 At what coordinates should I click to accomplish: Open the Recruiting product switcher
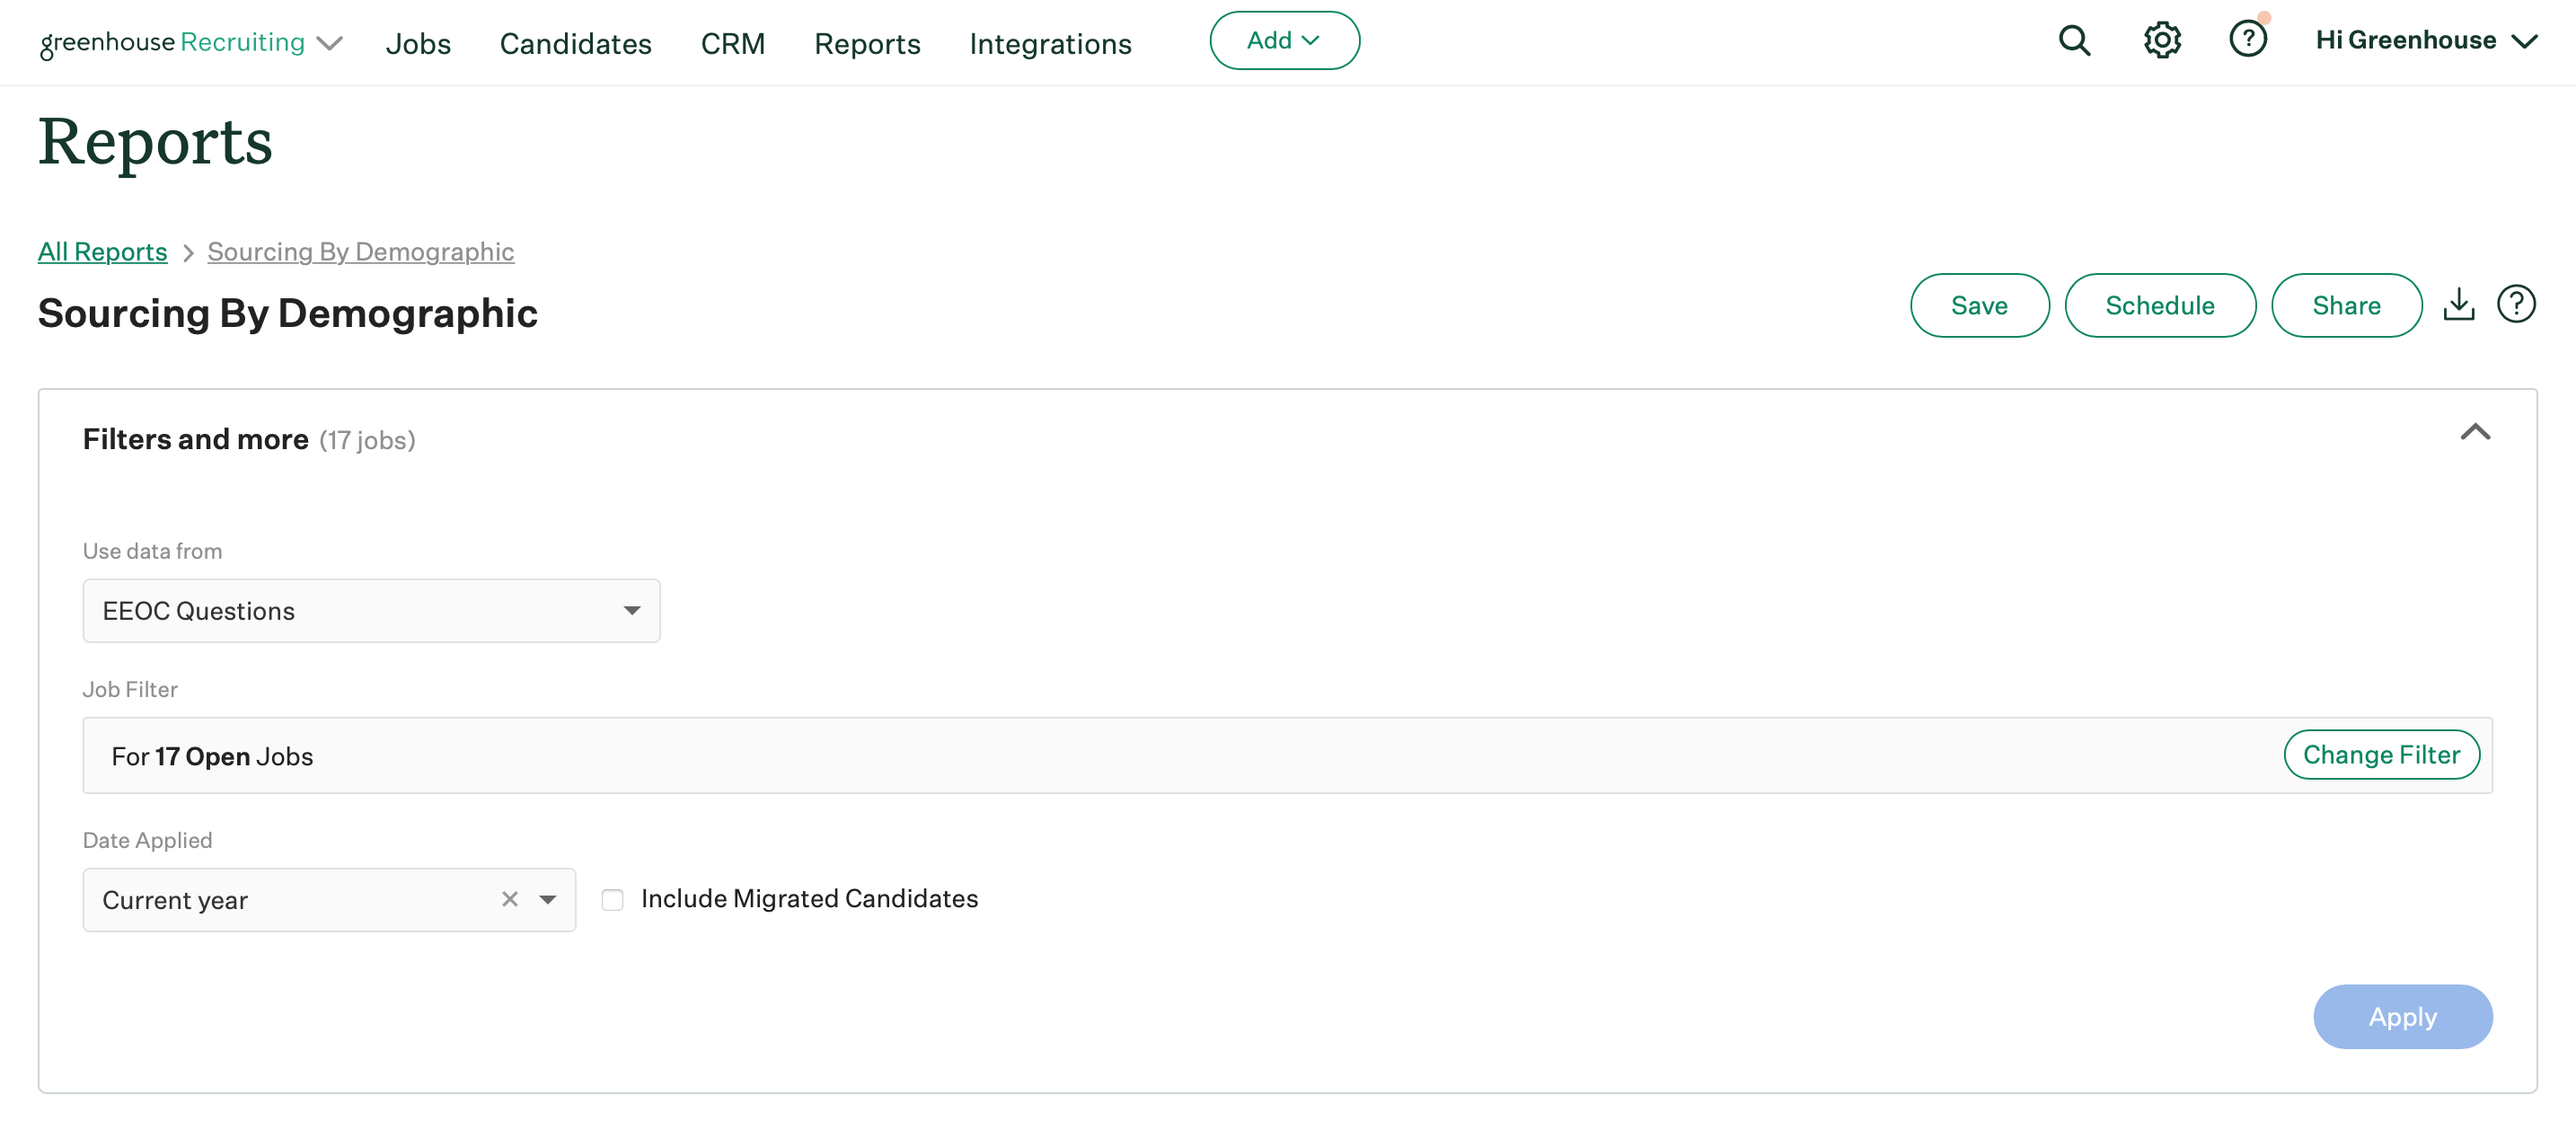pyautogui.click(x=329, y=42)
